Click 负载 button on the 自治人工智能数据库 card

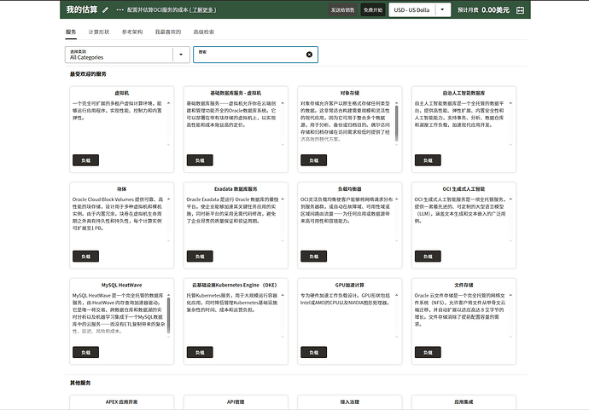click(428, 160)
